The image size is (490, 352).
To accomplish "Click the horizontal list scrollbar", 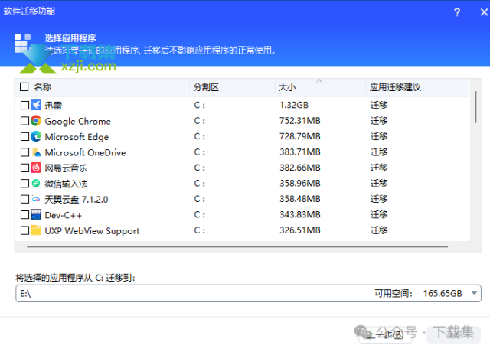I will coord(237,246).
